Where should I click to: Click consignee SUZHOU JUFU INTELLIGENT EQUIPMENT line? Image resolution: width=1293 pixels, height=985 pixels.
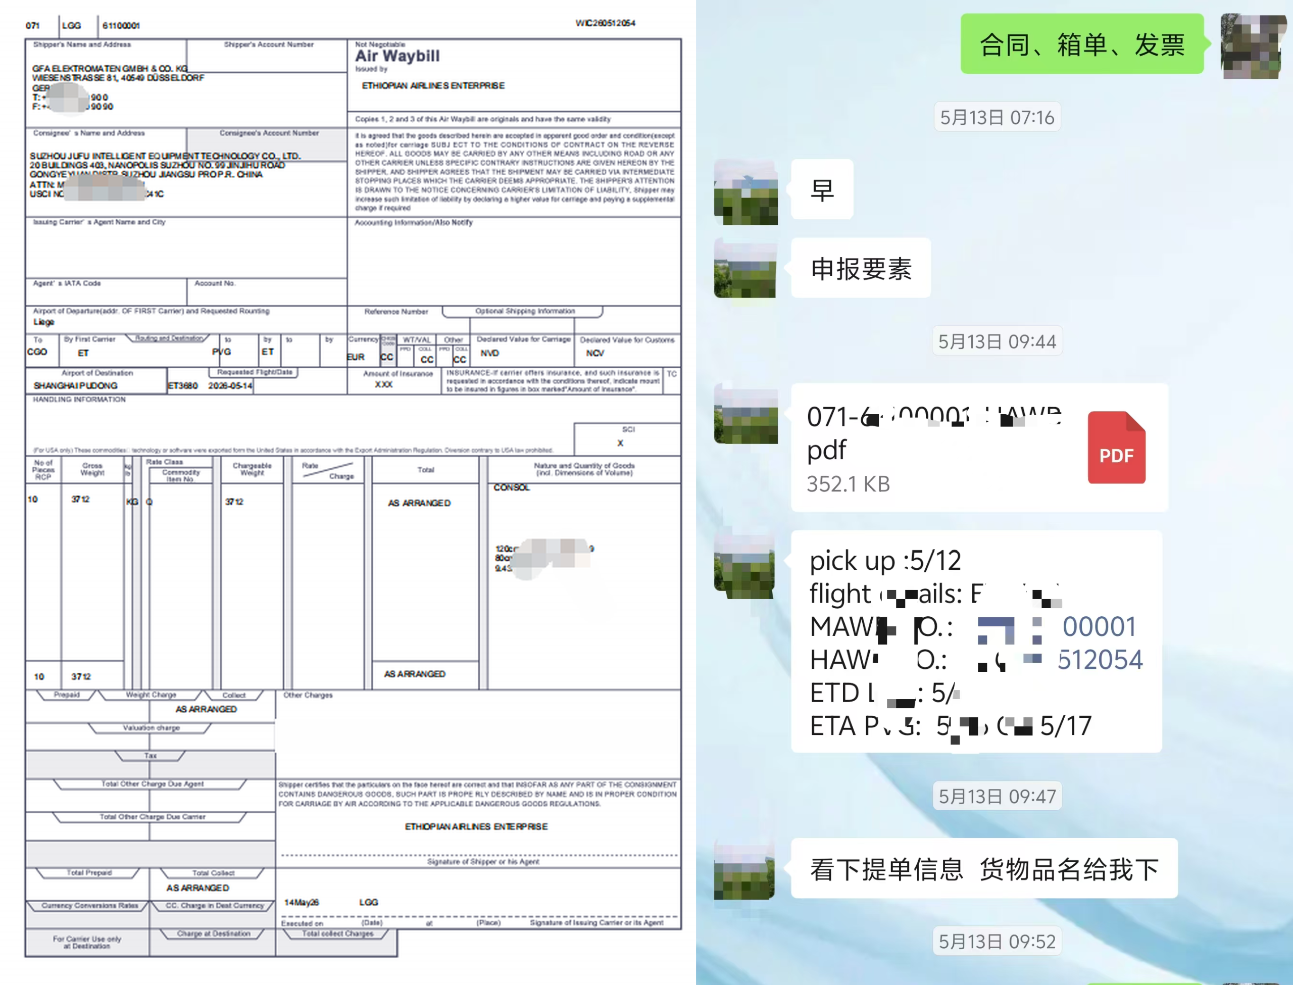click(x=165, y=156)
